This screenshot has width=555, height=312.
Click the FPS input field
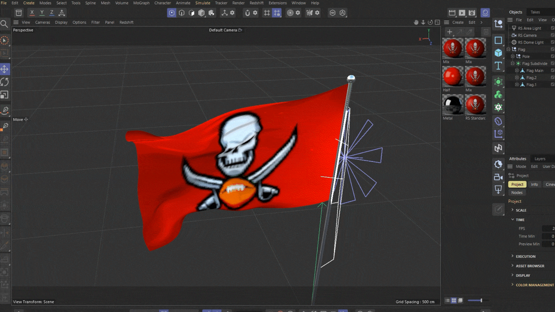tap(548, 229)
